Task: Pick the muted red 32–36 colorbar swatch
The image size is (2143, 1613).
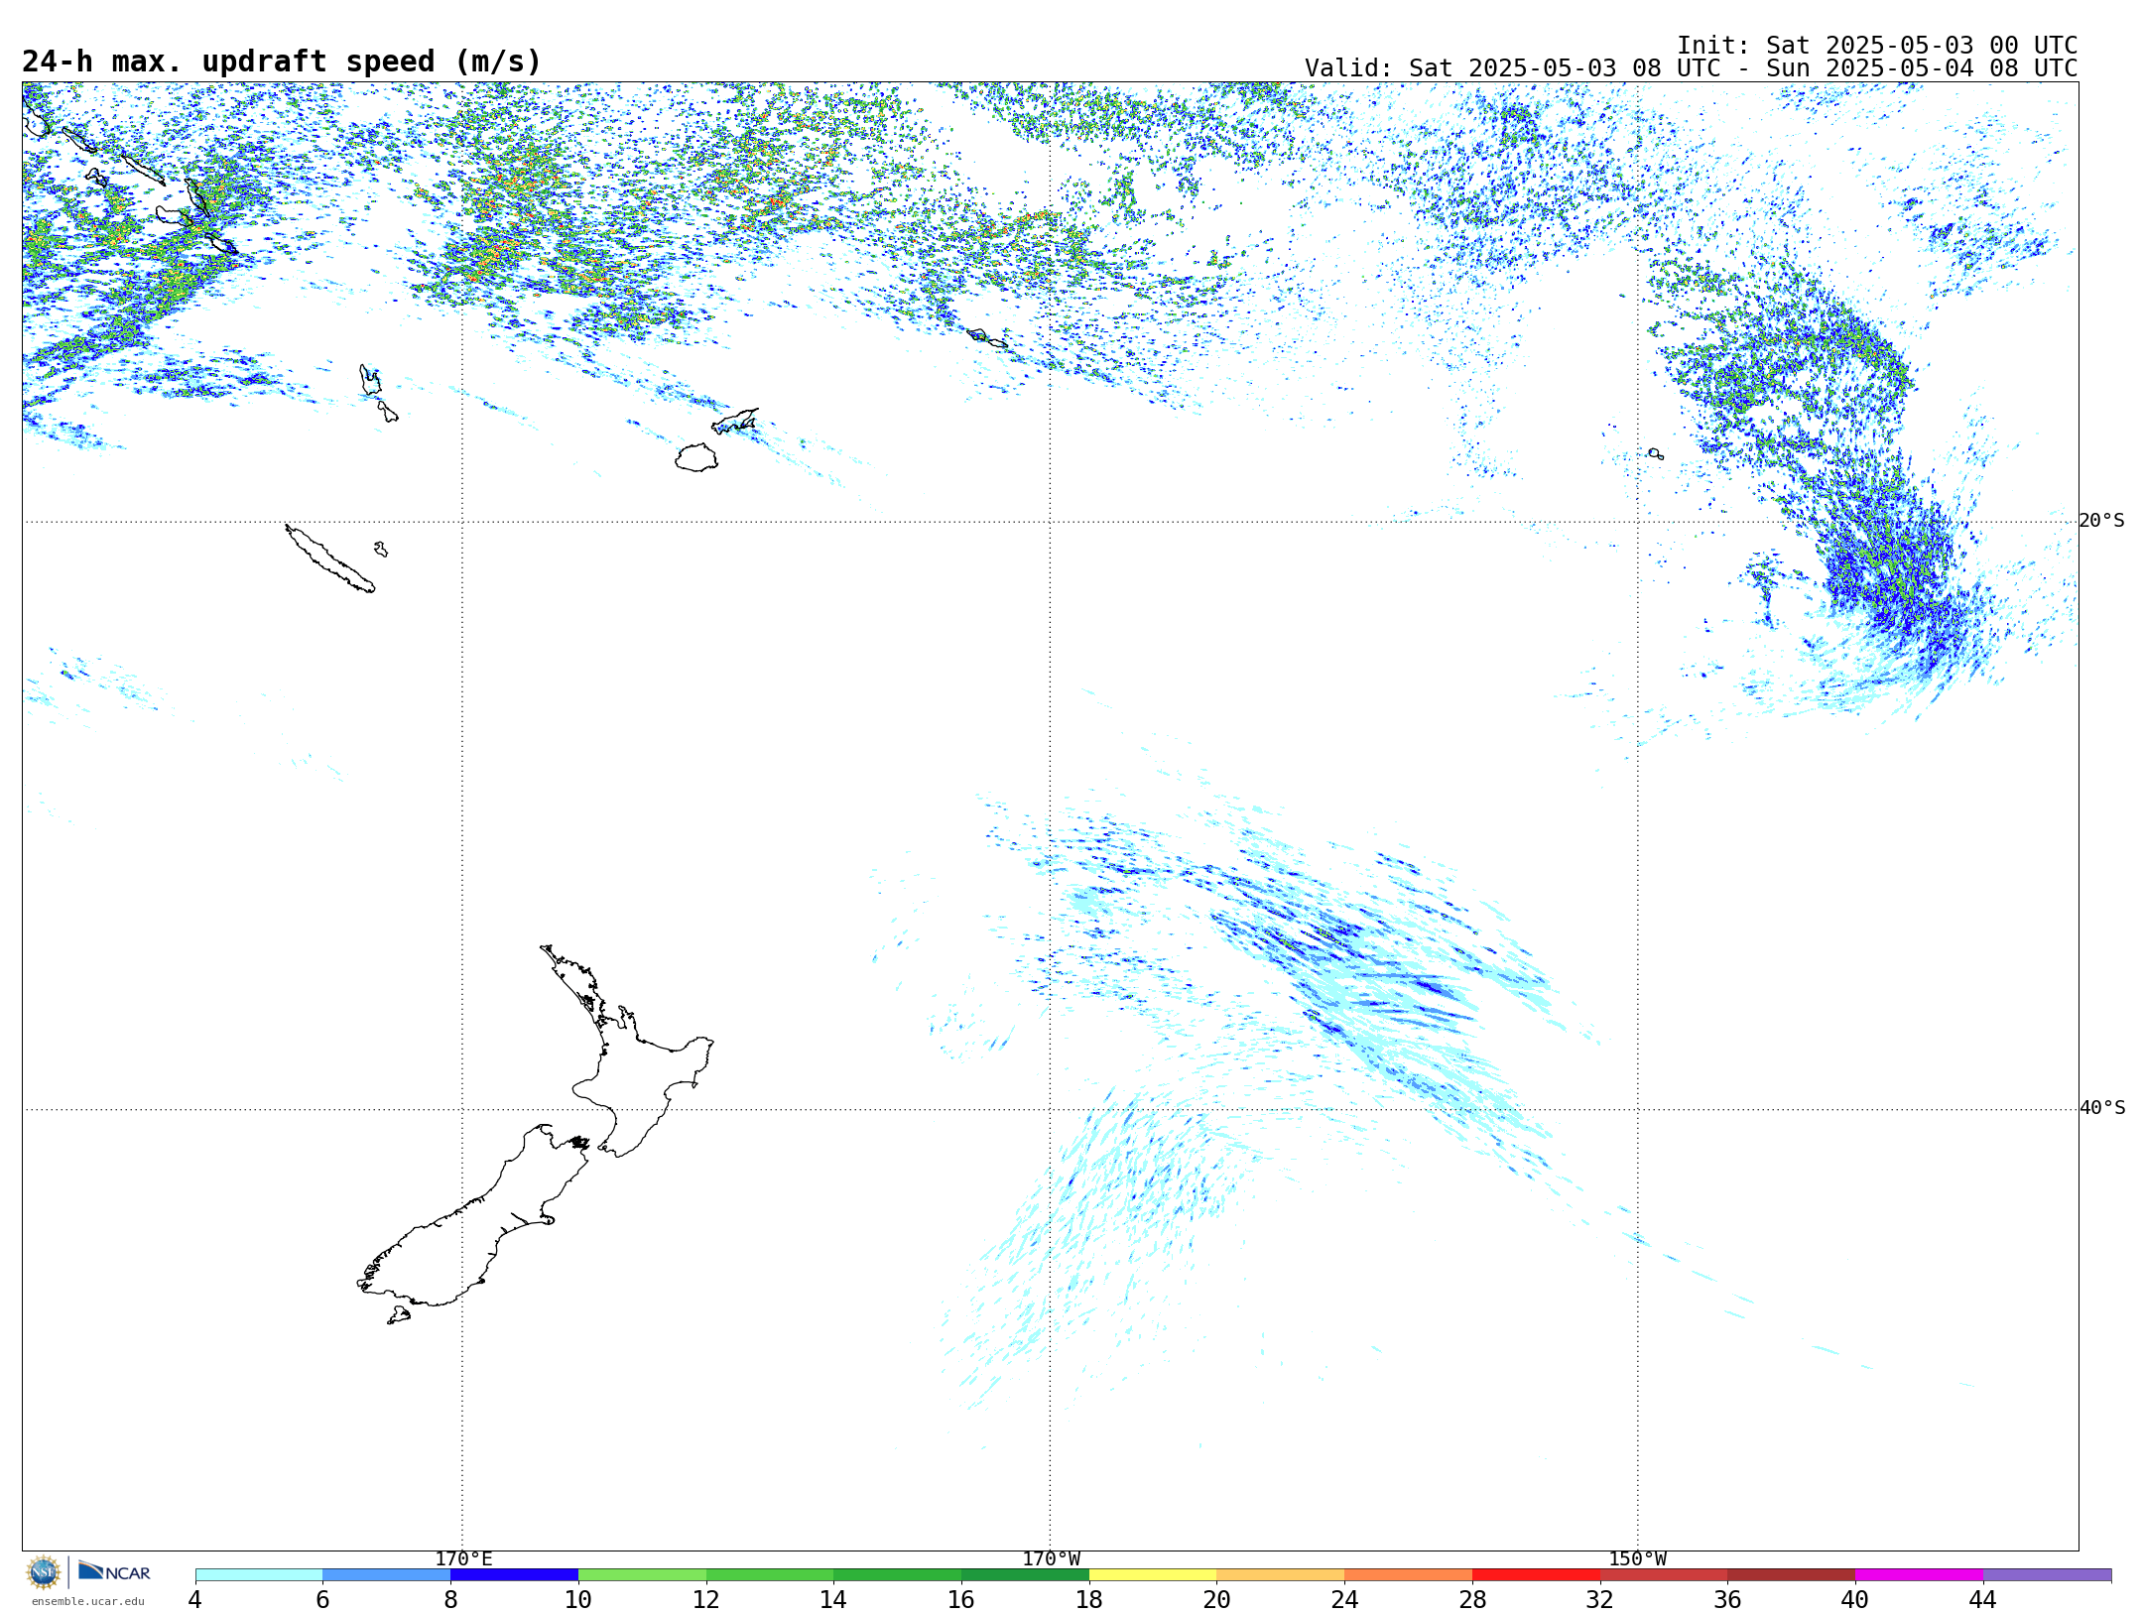Action: pyautogui.click(x=1664, y=1575)
